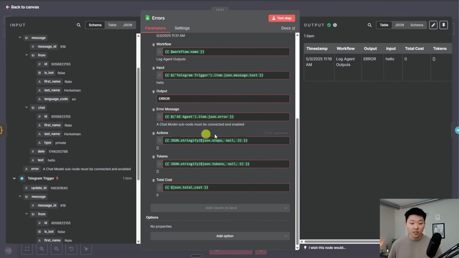This screenshot has height=258, width=459.
Task: Collapse the Telegram Trigger section
Action: pos(14,178)
